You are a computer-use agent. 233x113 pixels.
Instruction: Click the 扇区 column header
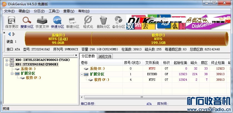pos(204,63)
